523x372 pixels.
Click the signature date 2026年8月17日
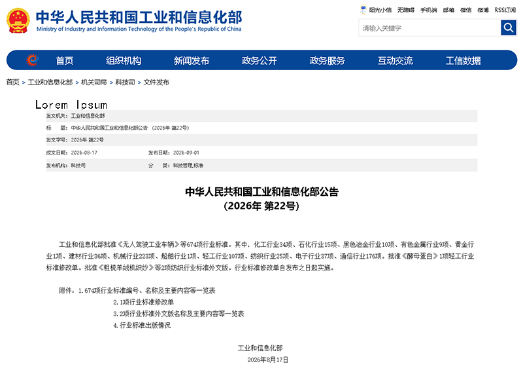[x=268, y=360]
